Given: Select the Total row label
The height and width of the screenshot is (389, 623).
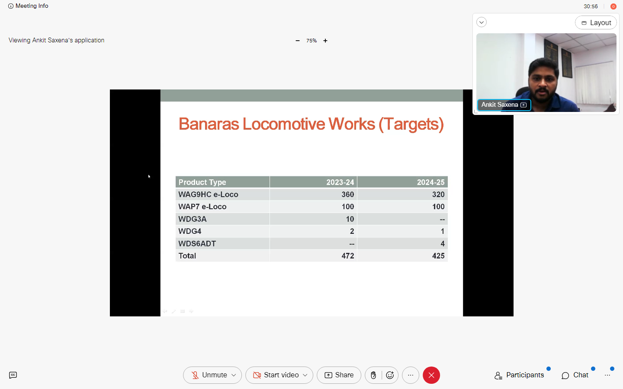Looking at the screenshot, I should pyautogui.click(x=187, y=256).
